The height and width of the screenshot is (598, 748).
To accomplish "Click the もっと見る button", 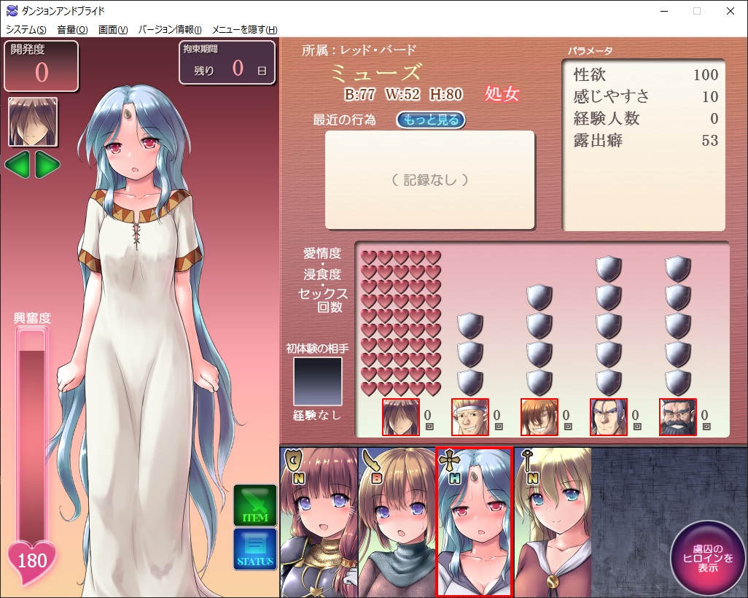I will 431,120.
